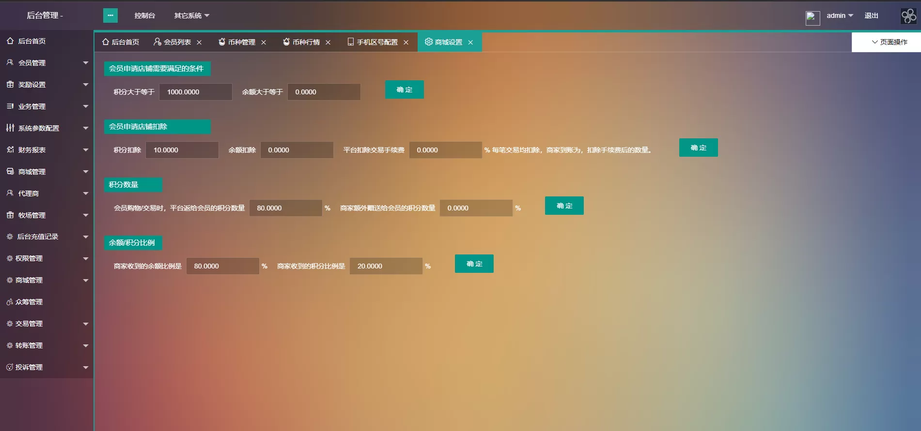This screenshot has height=431, width=921.
Task: Click the 平台扣除交易手续费 input field
Action: click(445, 150)
